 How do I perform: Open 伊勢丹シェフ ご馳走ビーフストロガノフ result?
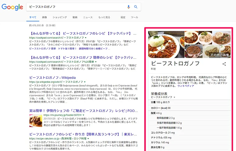pyautogui.click(x=84, y=111)
